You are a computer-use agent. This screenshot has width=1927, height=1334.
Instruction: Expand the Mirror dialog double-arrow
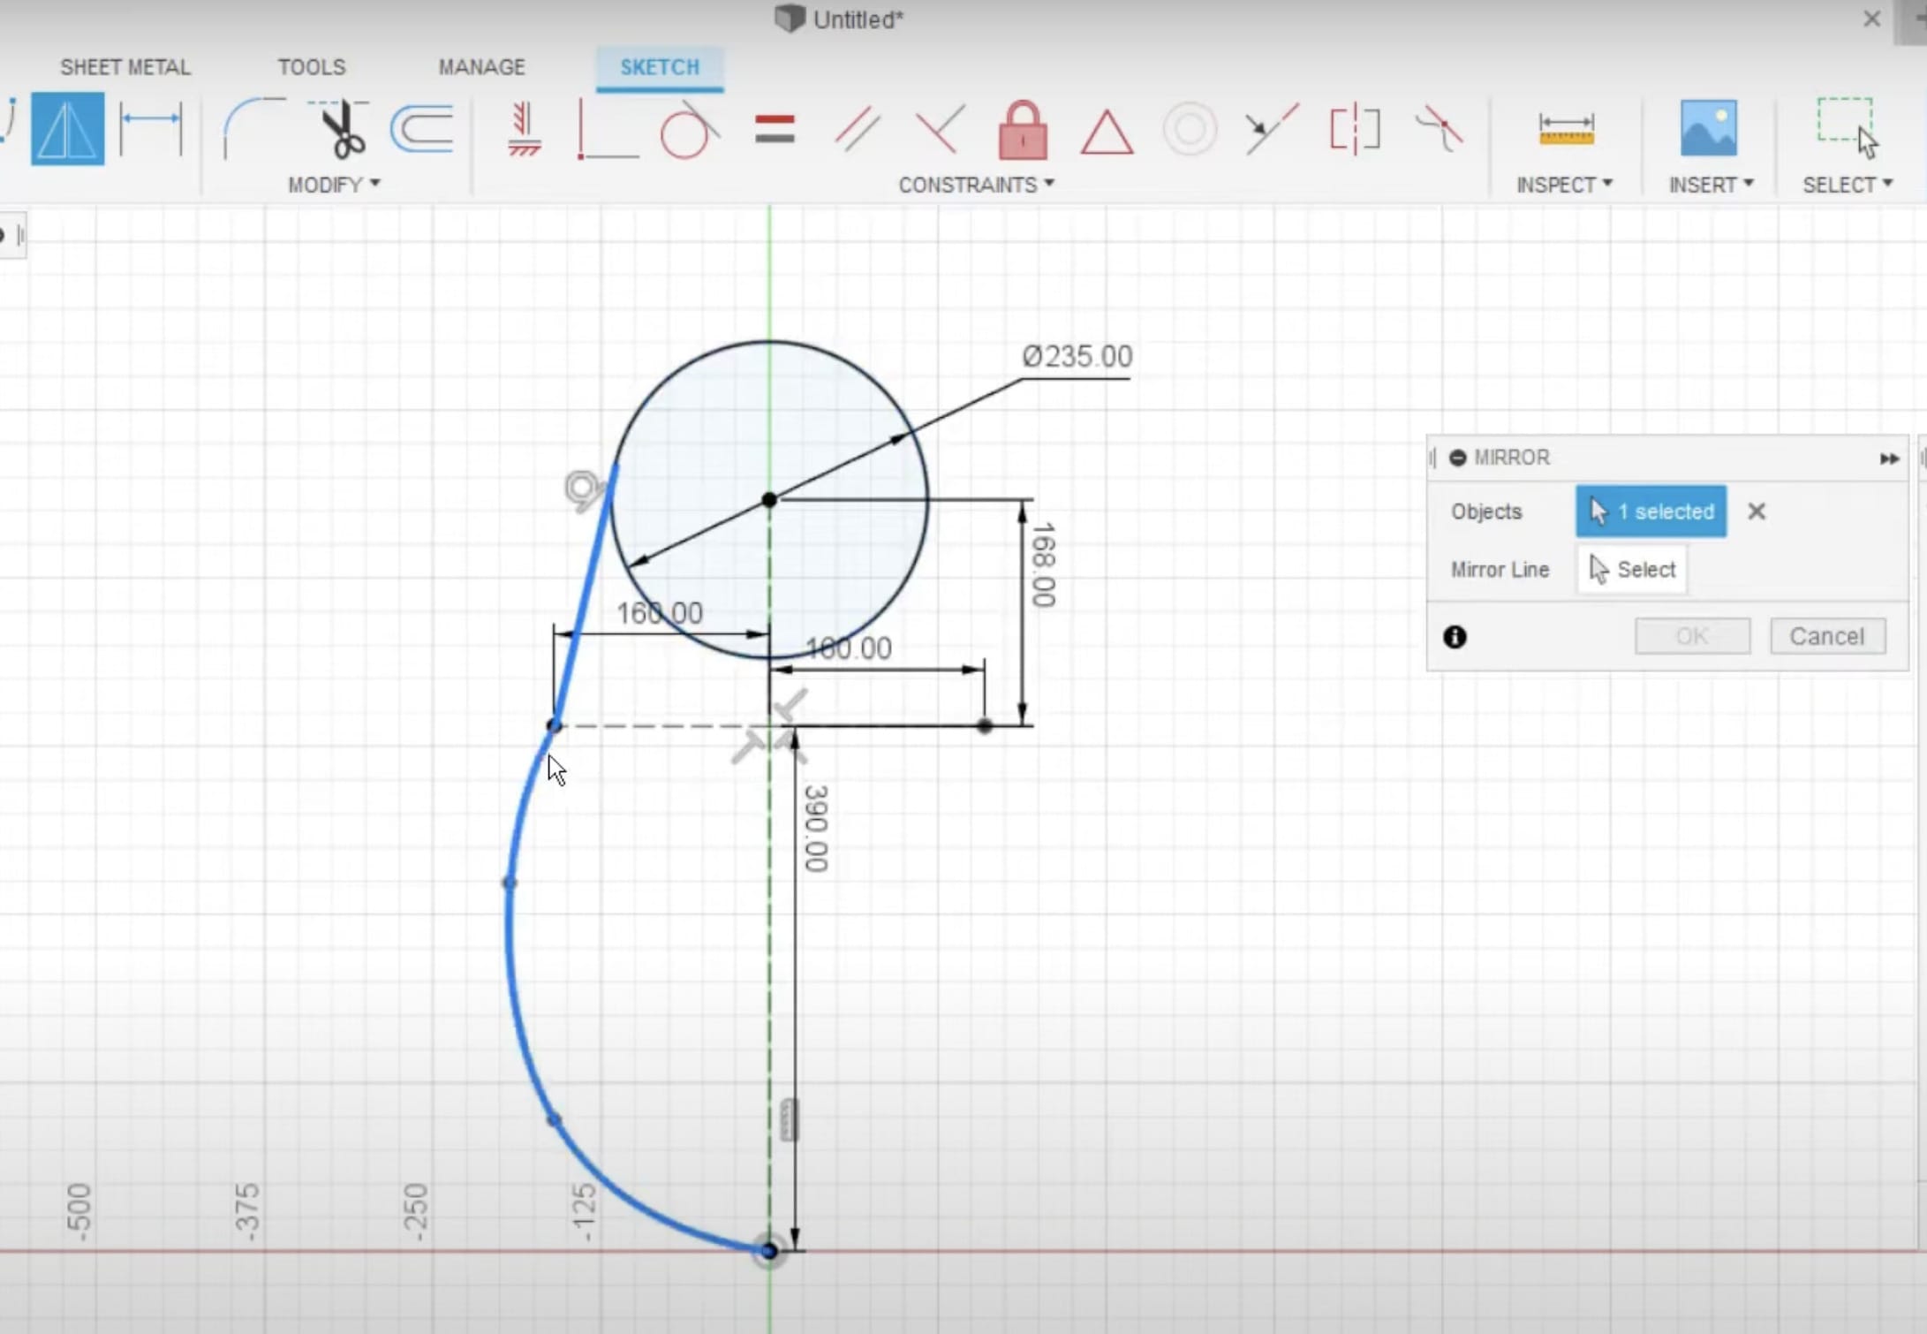click(x=1889, y=459)
